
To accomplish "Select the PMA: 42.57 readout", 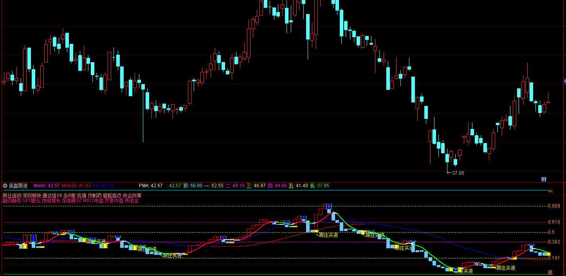I will [x=151, y=186].
